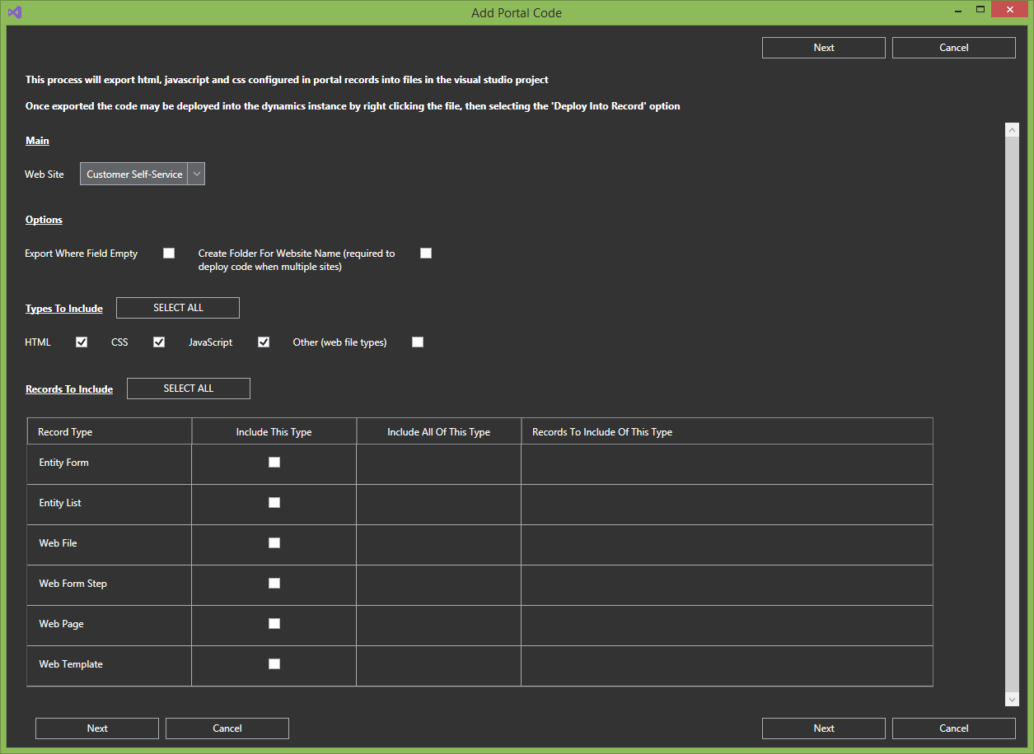The height and width of the screenshot is (754, 1034).
Task: Open the Web Site dropdown
Action: click(x=196, y=174)
